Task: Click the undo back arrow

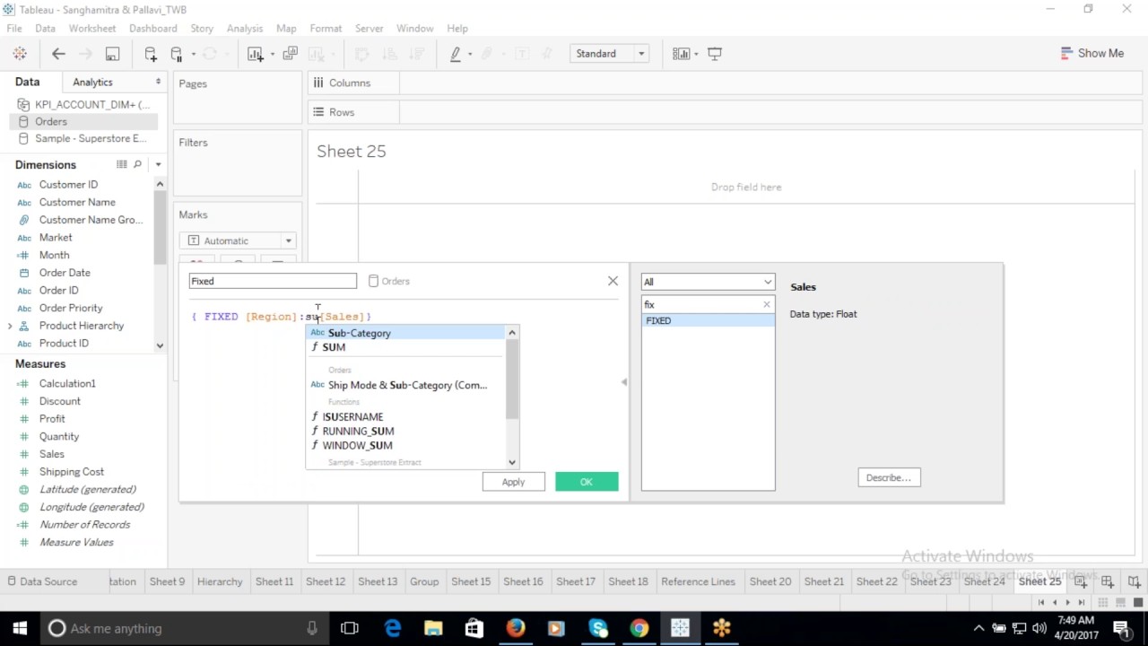Action: 58,54
